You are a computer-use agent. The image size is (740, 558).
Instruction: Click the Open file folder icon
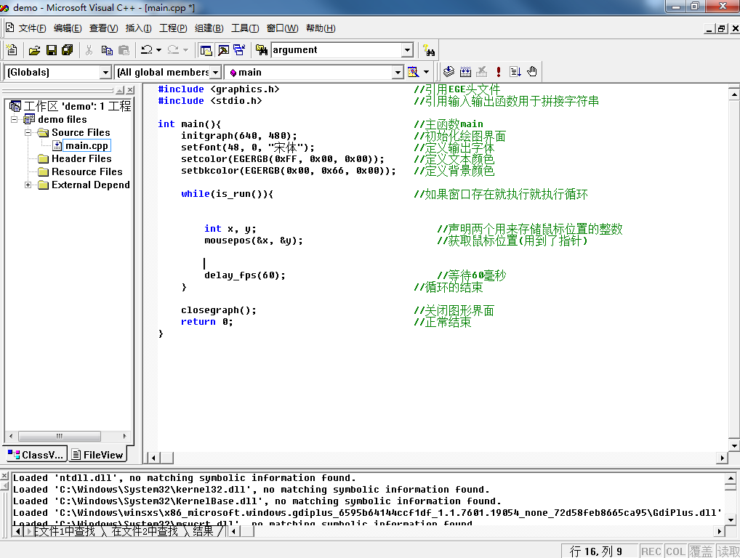point(34,50)
